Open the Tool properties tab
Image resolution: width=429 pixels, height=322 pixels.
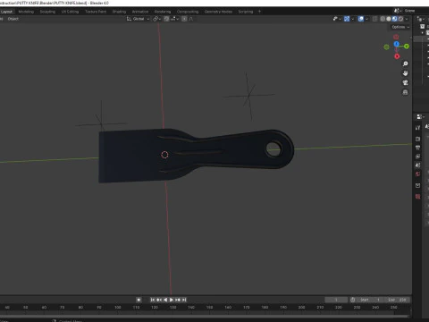pos(418,128)
